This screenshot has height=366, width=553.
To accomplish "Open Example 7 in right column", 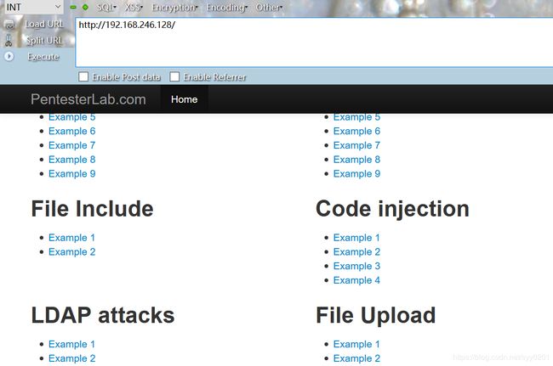I will point(356,145).
